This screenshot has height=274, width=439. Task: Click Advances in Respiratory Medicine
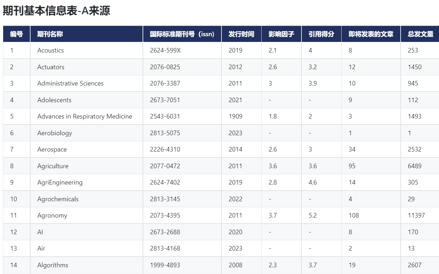pos(85,116)
